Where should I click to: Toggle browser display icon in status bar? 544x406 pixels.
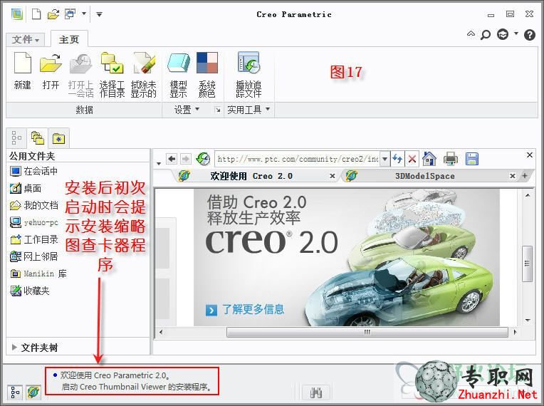pos(33,392)
